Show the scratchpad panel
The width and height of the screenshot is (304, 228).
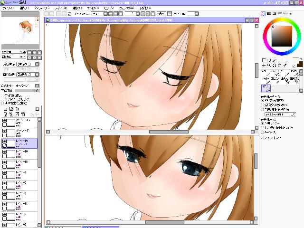pos(290,14)
